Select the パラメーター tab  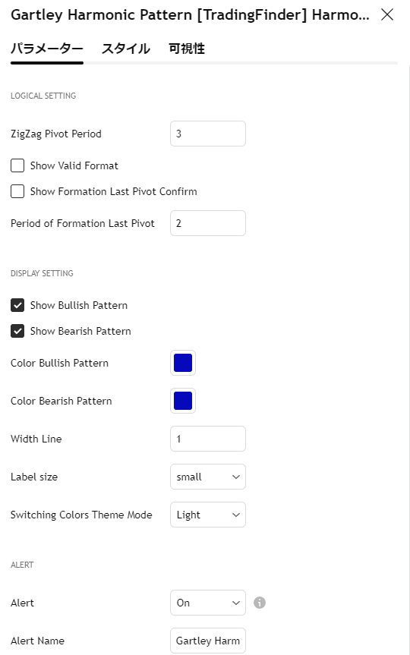click(x=47, y=49)
